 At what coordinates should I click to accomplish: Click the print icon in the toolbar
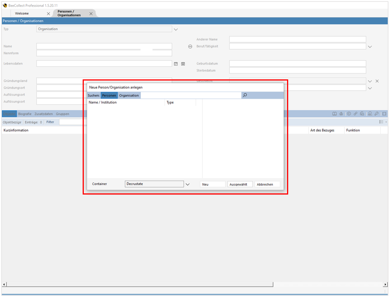pyautogui.click(x=362, y=114)
